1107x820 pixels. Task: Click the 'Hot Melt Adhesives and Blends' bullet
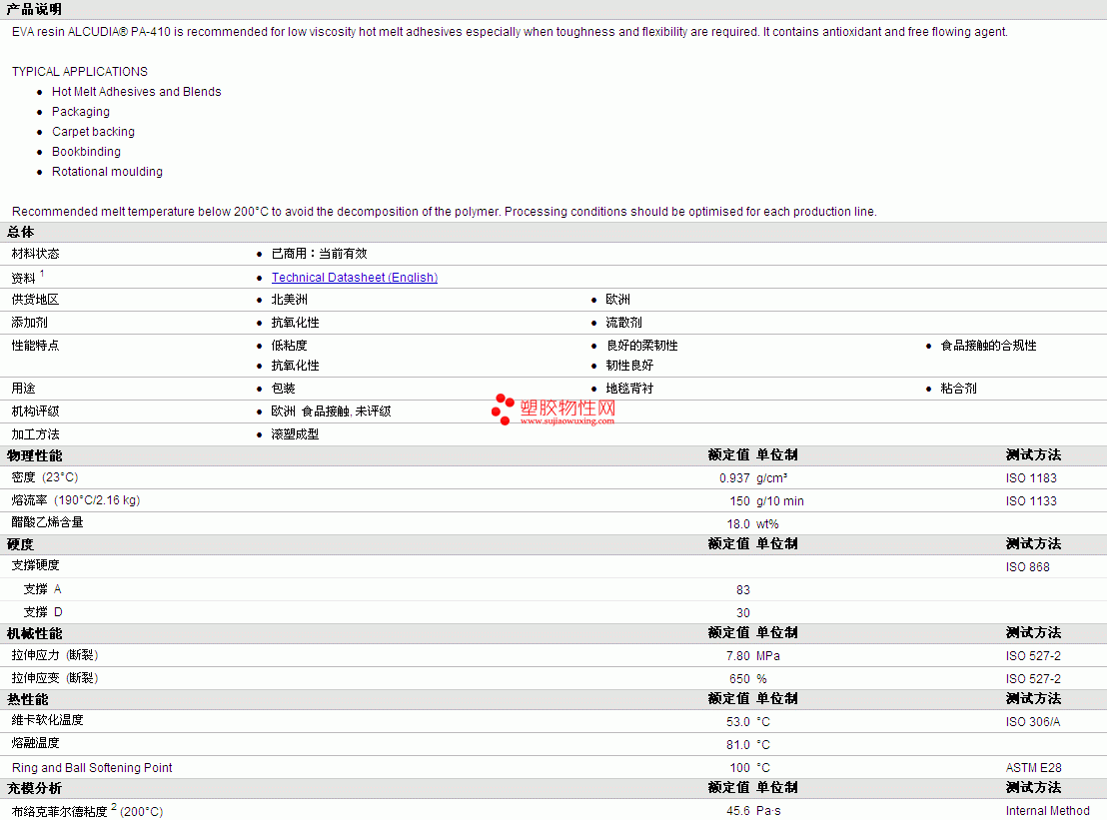click(136, 92)
